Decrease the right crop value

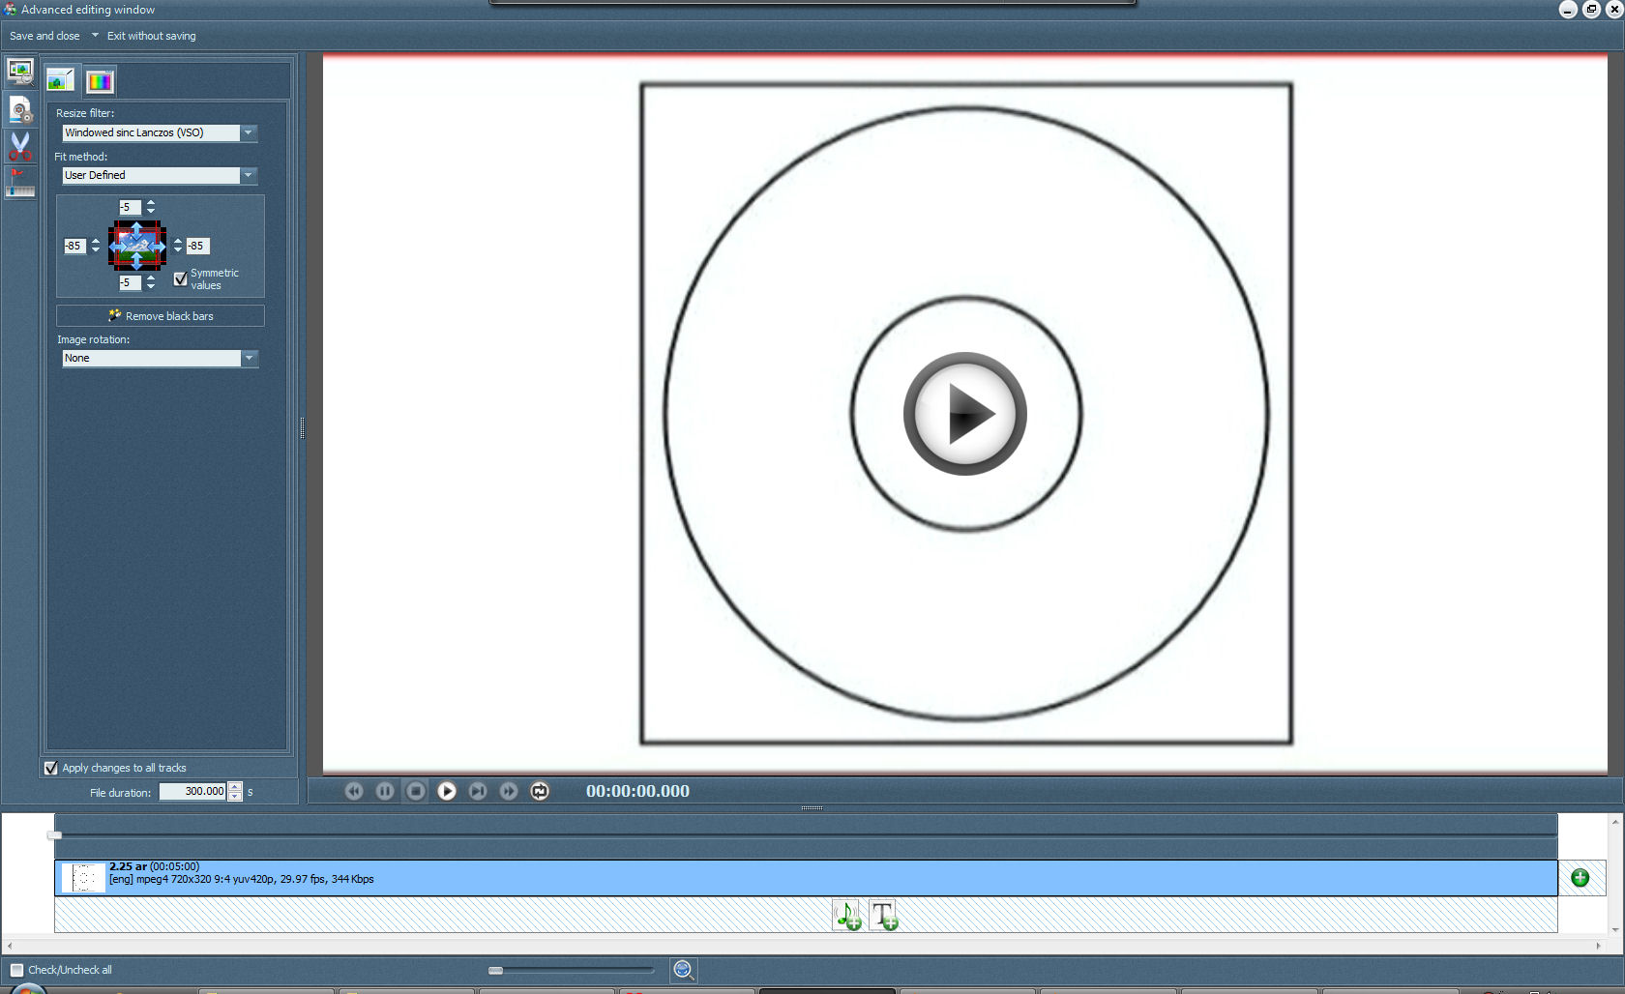[178, 250]
